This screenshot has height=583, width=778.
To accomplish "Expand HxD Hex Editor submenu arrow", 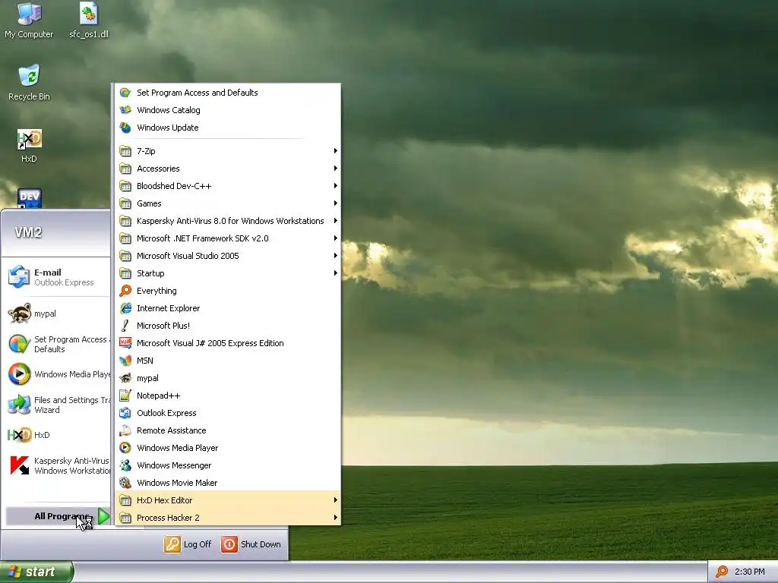I will point(335,500).
